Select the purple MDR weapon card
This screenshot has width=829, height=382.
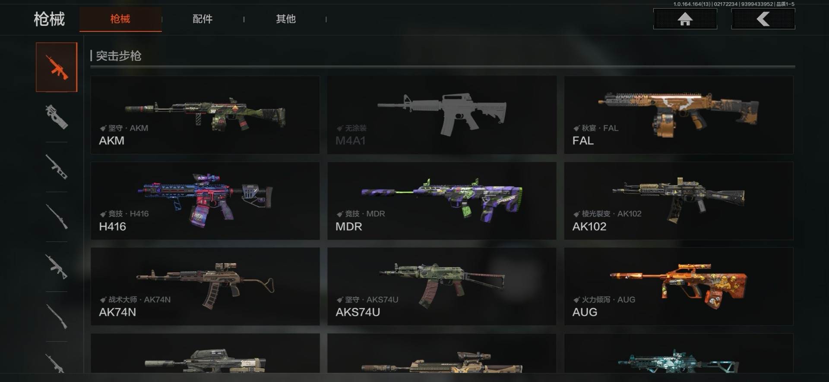coord(442,201)
